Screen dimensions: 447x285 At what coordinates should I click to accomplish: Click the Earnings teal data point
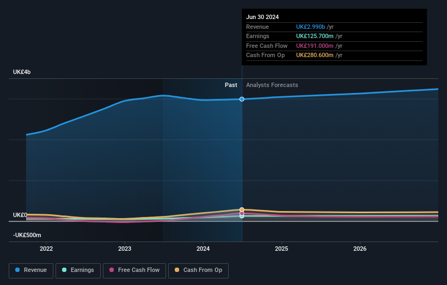(242, 216)
